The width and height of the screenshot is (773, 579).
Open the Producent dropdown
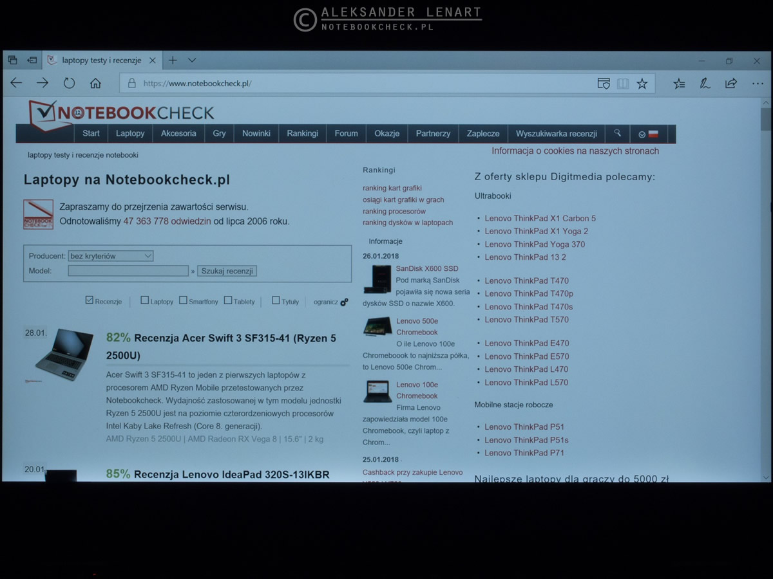[x=111, y=256]
